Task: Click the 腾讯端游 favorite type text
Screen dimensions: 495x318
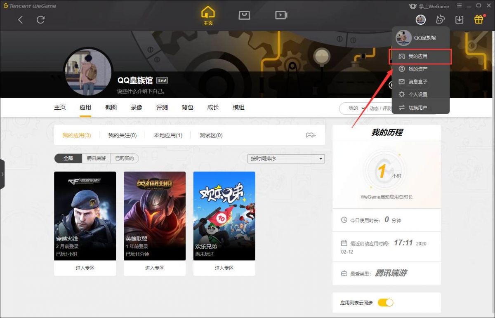Action: click(391, 273)
